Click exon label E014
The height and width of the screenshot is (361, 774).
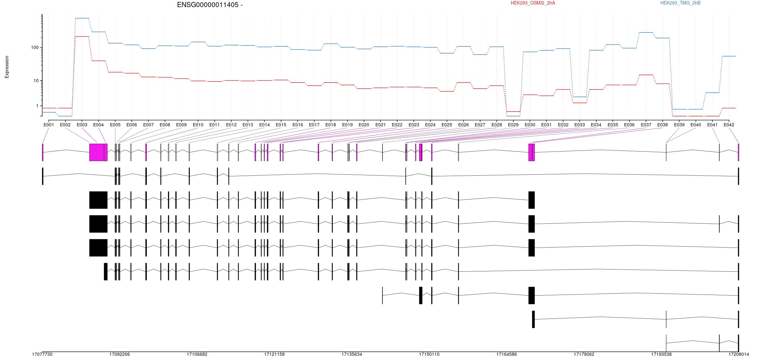point(264,125)
